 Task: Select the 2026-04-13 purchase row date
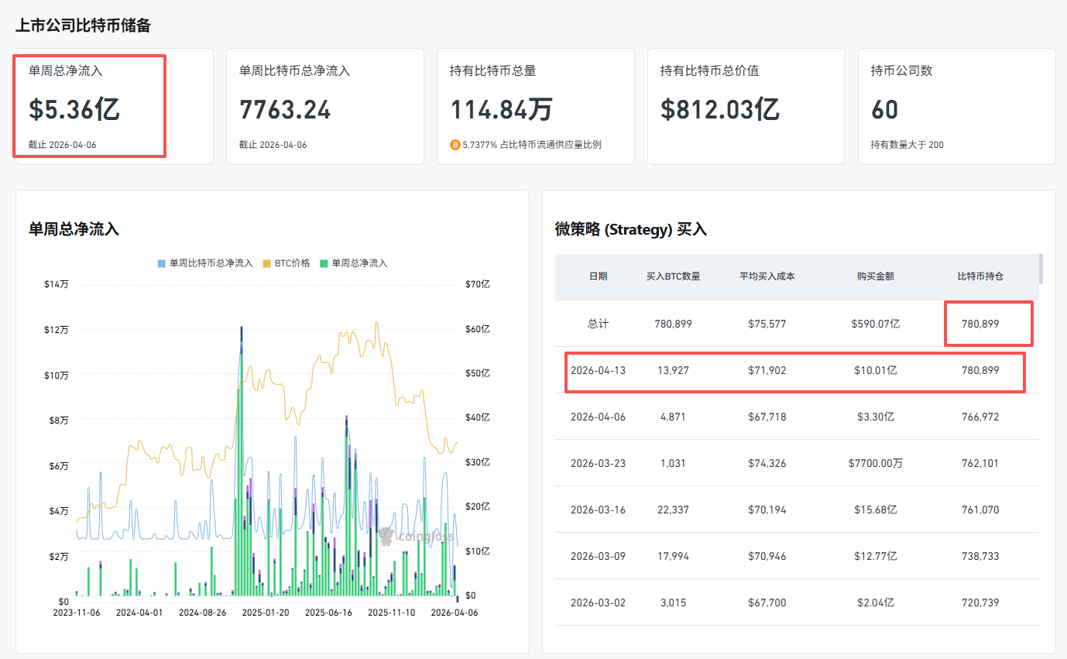pos(598,370)
